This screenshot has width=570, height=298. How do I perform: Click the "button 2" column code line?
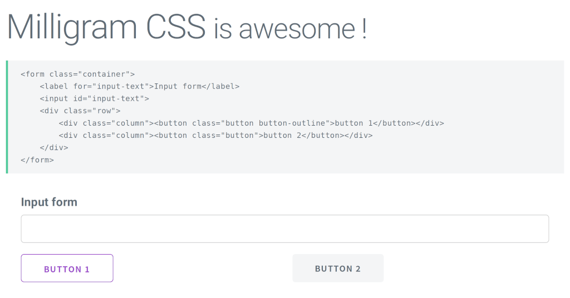tap(215, 135)
